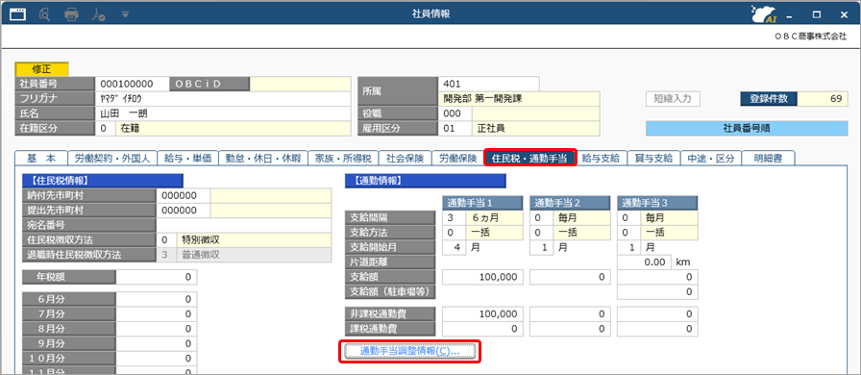The width and height of the screenshot is (861, 375).
Task: Click 通勤手当2 支給額 field
Action: click(570, 277)
